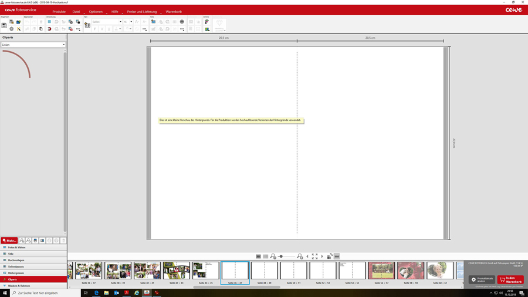
Task: Toggle the page strip view button
Action: tap(337, 256)
